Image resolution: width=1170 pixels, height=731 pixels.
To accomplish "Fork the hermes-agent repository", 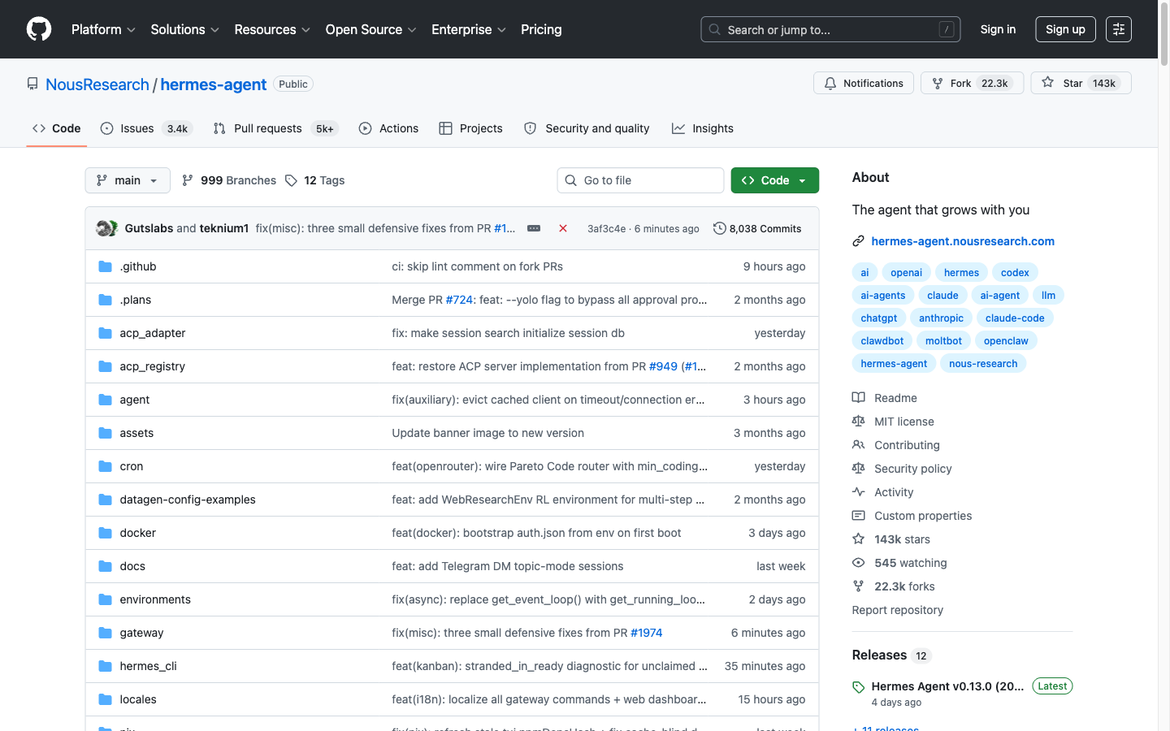I will point(972,83).
